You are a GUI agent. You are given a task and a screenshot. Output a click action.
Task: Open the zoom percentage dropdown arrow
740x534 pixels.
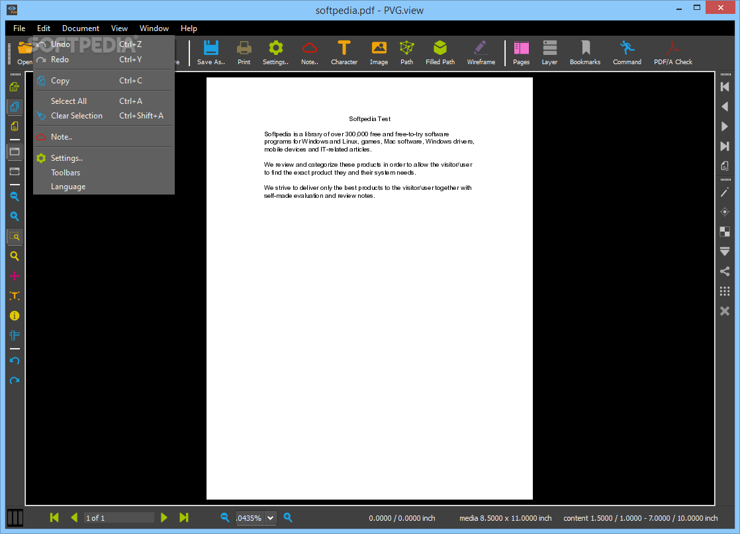pyautogui.click(x=271, y=518)
